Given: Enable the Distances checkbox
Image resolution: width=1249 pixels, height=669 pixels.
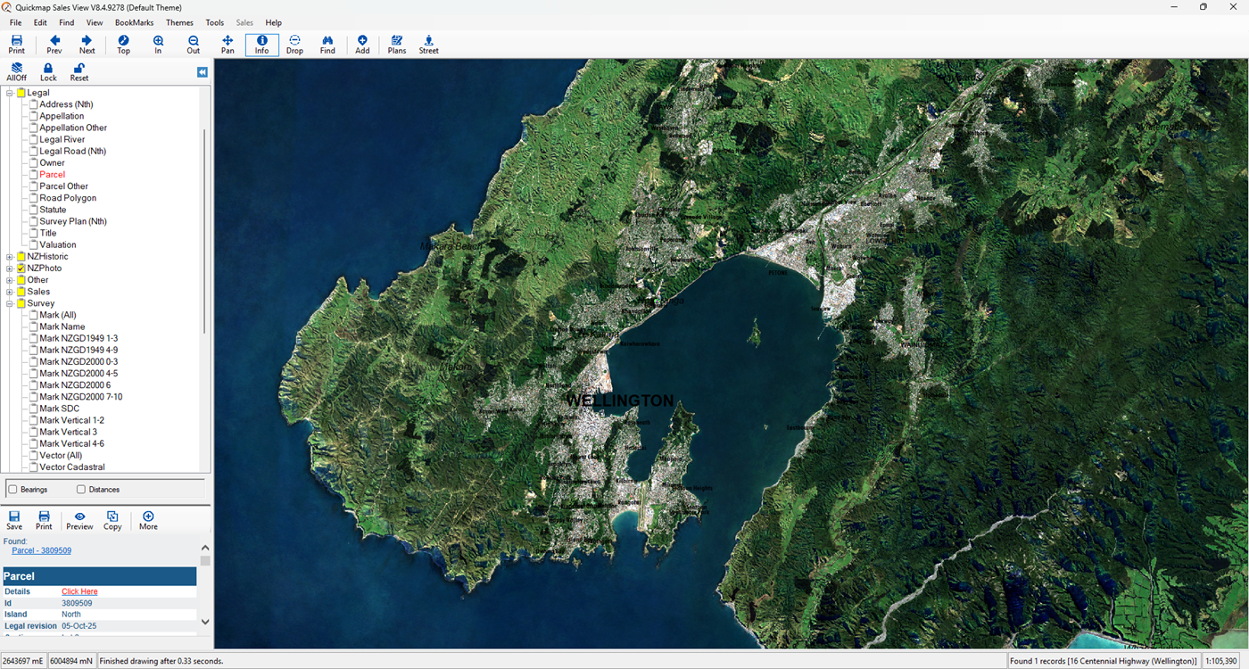Looking at the screenshot, I should tap(81, 490).
